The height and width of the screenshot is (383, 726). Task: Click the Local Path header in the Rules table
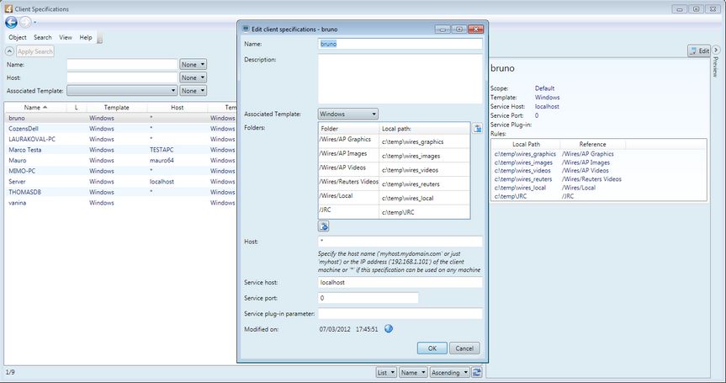[x=526, y=144]
